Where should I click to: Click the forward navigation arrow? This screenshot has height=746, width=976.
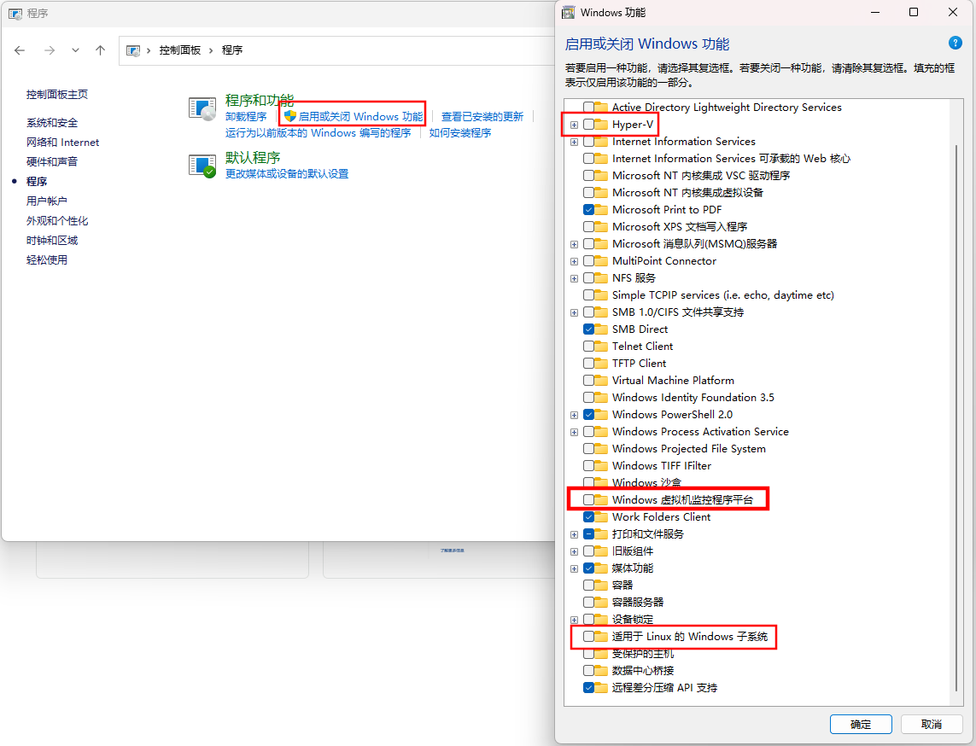49,50
